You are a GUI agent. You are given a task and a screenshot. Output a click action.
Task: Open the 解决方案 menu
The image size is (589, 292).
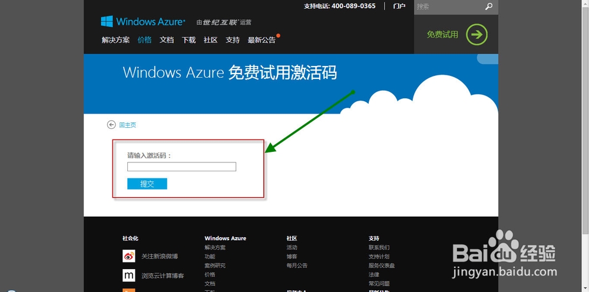point(115,40)
